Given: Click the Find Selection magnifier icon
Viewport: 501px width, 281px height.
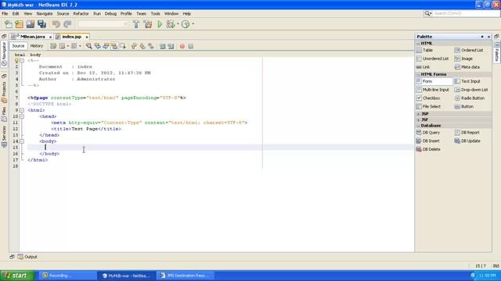Looking at the screenshot, I should tap(88, 46).
